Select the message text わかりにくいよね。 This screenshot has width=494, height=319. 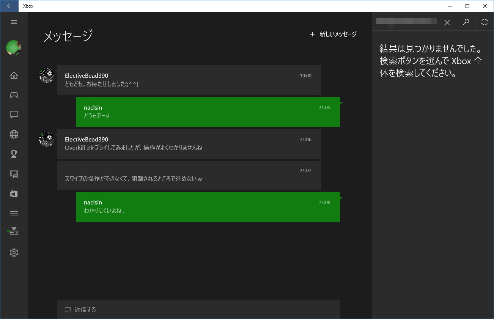coord(104,211)
